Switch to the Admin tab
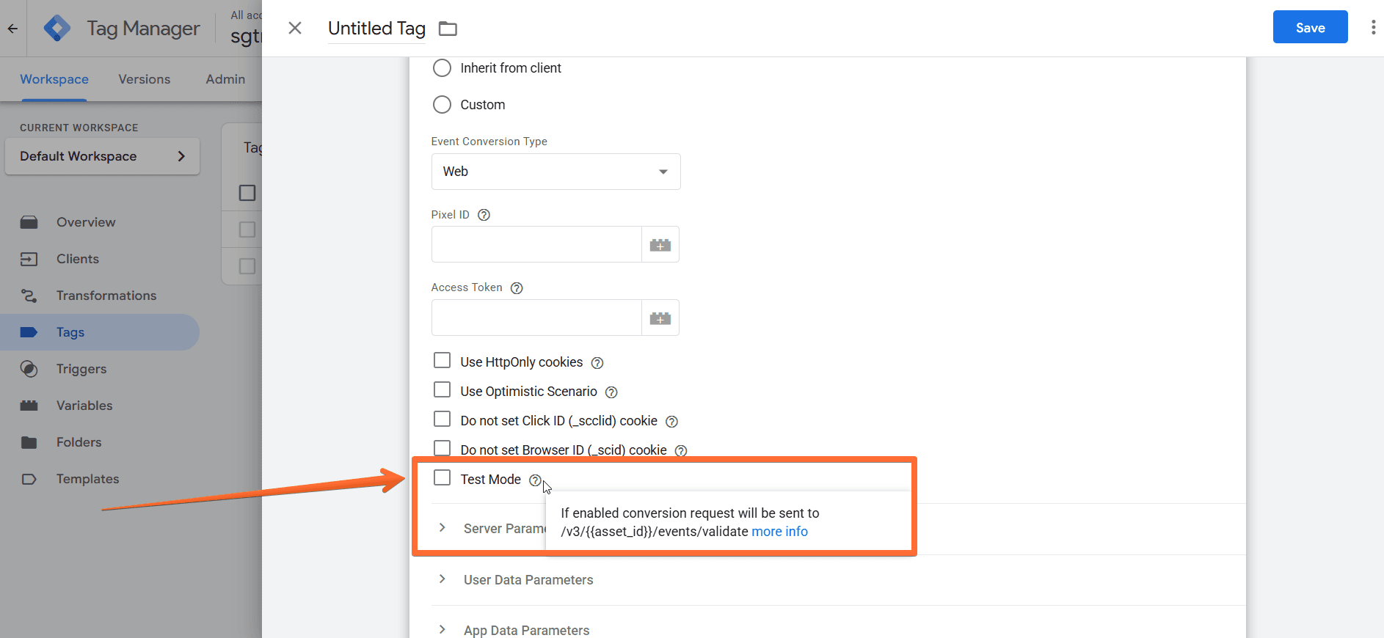 (225, 79)
